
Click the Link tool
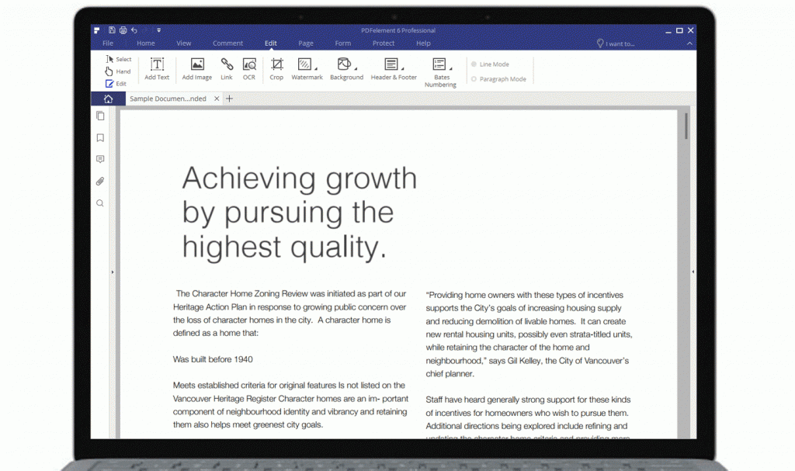click(x=227, y=68)
